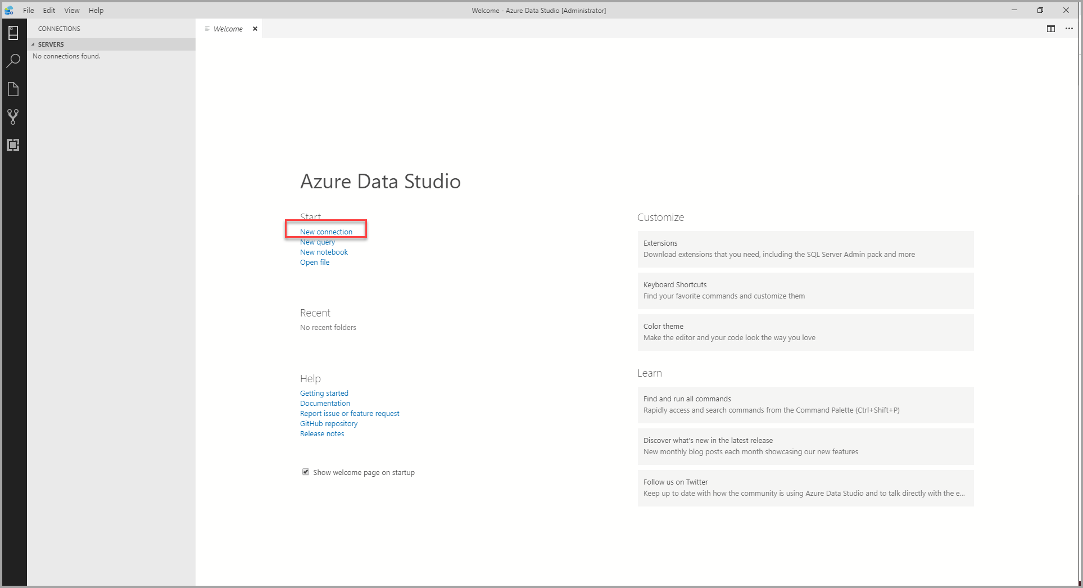This screenshot has height=588, width=1083.
Task: Close the Welcome tab
Action: pos(255,29)
